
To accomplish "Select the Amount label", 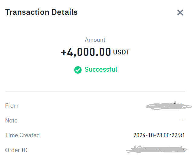I will [95, 40].
